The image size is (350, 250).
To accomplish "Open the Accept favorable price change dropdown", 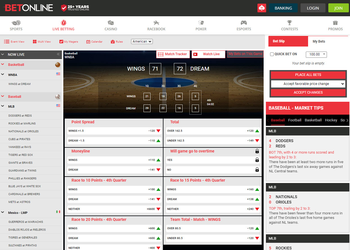I will [308, 84].
